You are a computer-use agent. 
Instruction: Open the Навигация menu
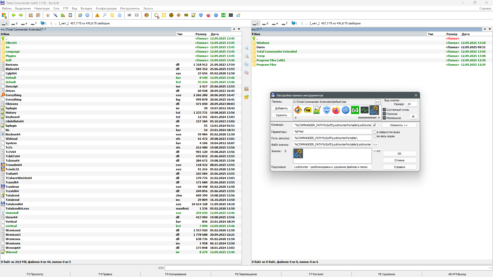tap(42, 8)
